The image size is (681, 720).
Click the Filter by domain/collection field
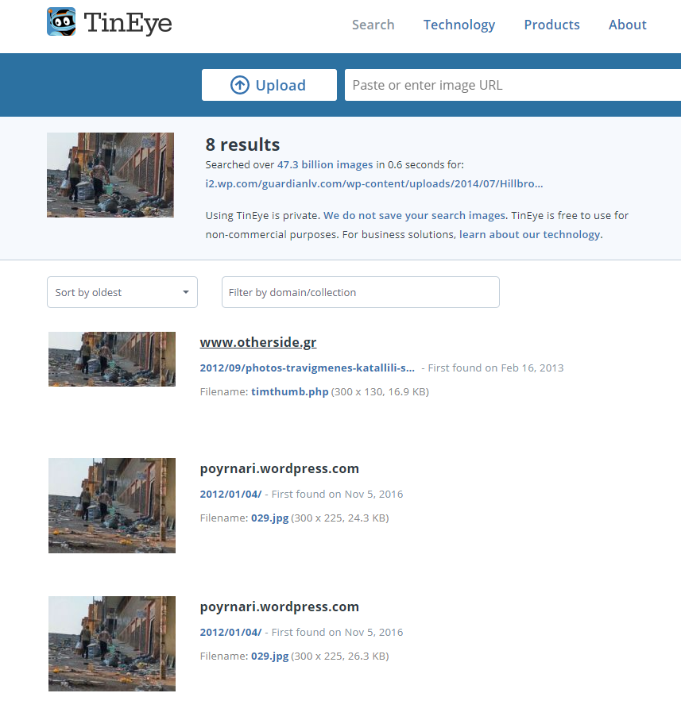(360, 292)
